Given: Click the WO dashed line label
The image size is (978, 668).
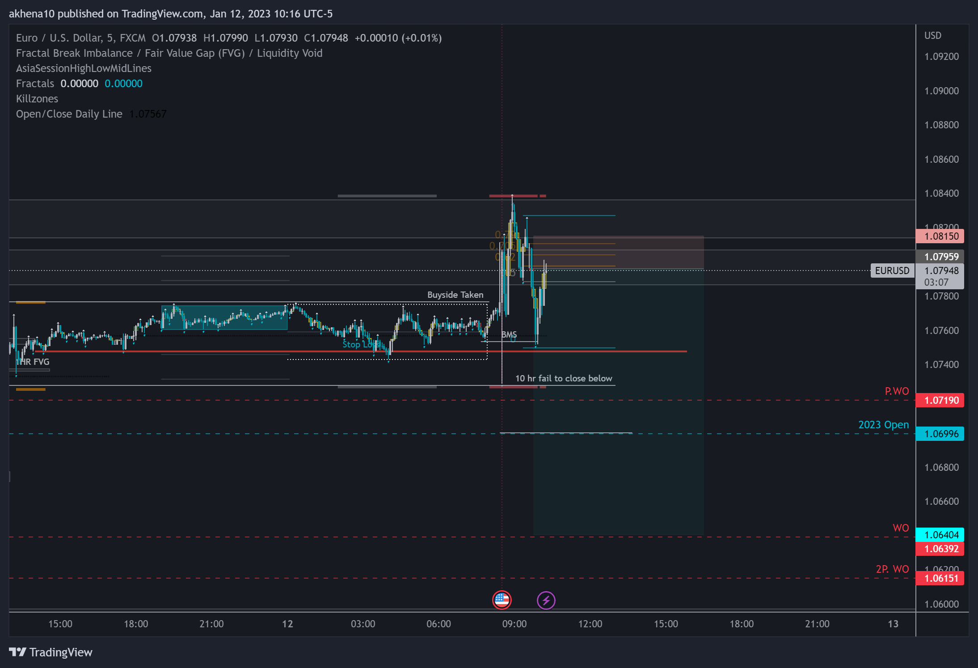Looking at the screenshot, I should point(901,528).
